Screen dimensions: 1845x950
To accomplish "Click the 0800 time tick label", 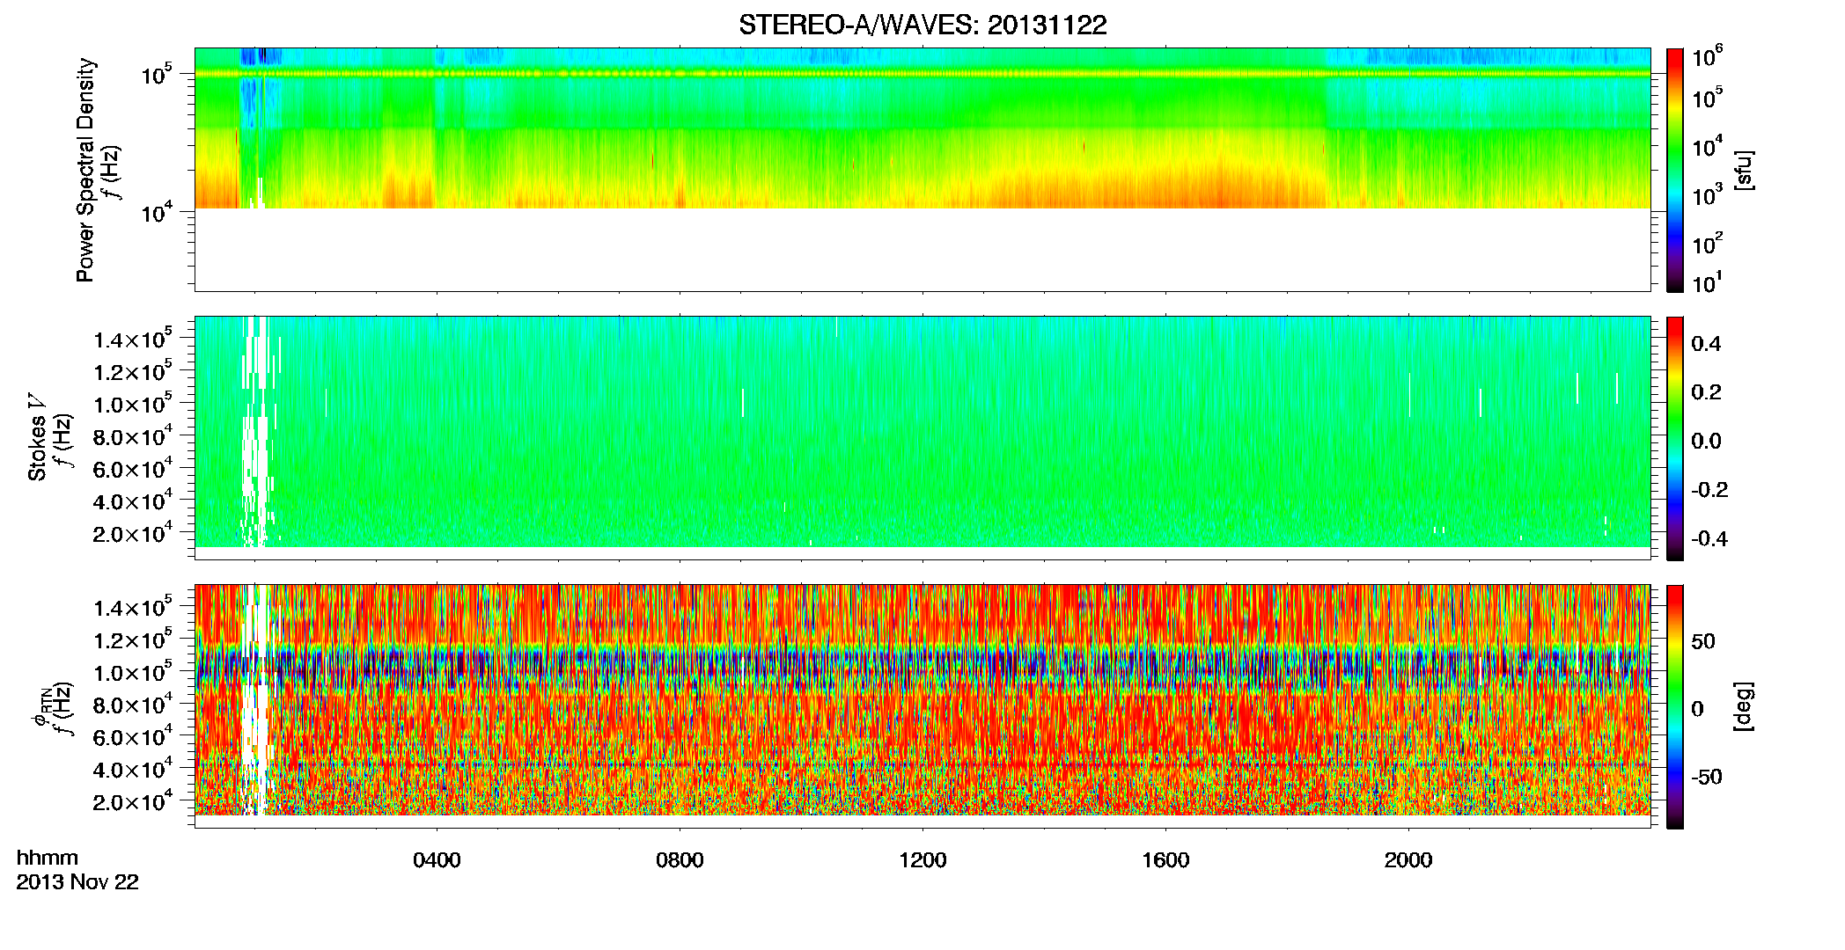I will 680,860.
